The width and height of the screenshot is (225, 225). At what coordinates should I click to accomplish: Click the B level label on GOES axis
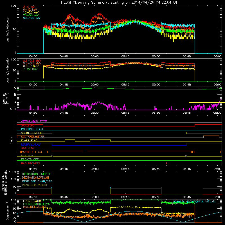(x=15, y=95)
